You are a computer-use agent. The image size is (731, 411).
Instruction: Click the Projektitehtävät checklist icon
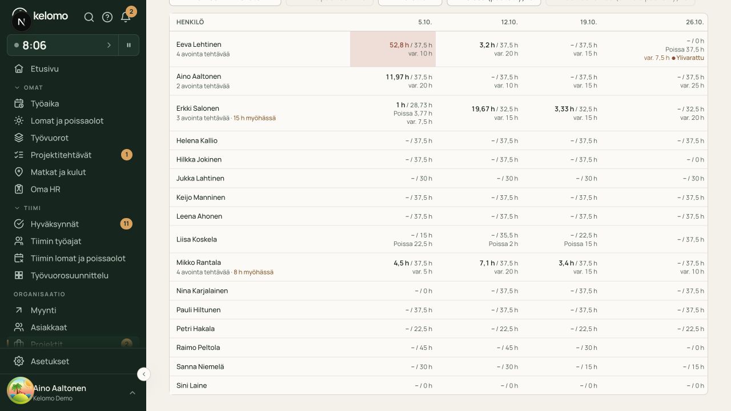pyautogui.click(x=19, y=155)
